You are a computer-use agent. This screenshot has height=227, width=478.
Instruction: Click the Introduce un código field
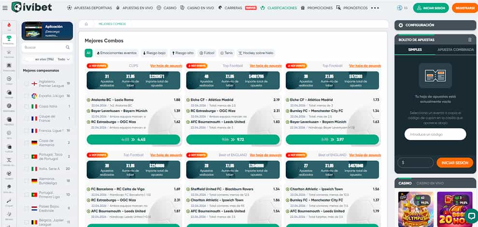point(435,134)
